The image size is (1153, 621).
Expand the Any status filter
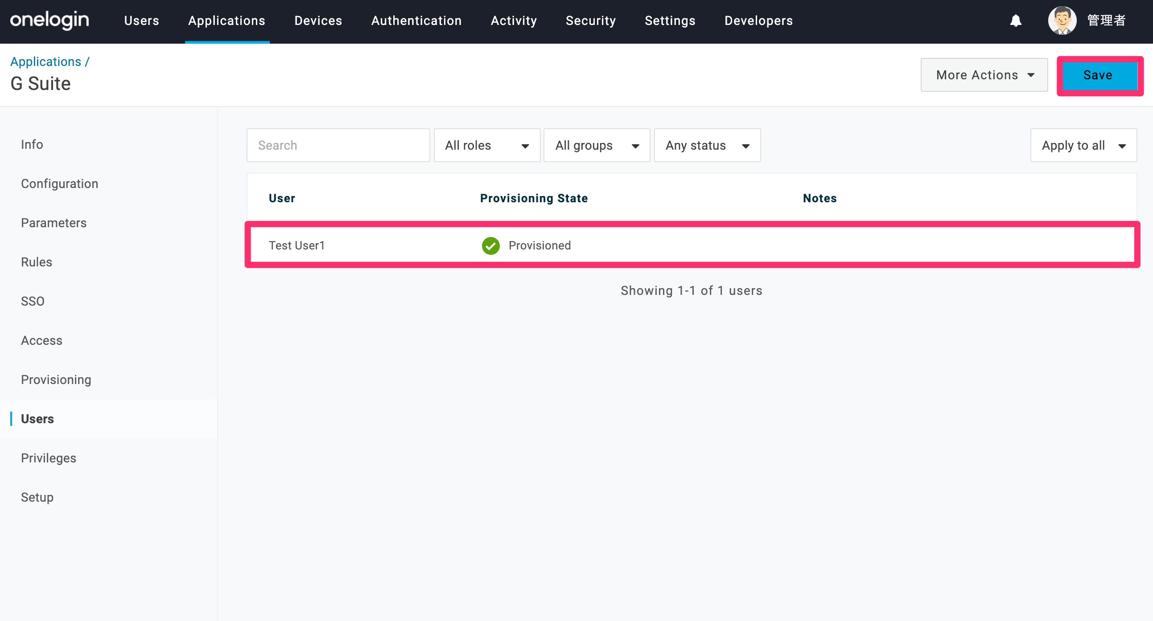point(707,145)
